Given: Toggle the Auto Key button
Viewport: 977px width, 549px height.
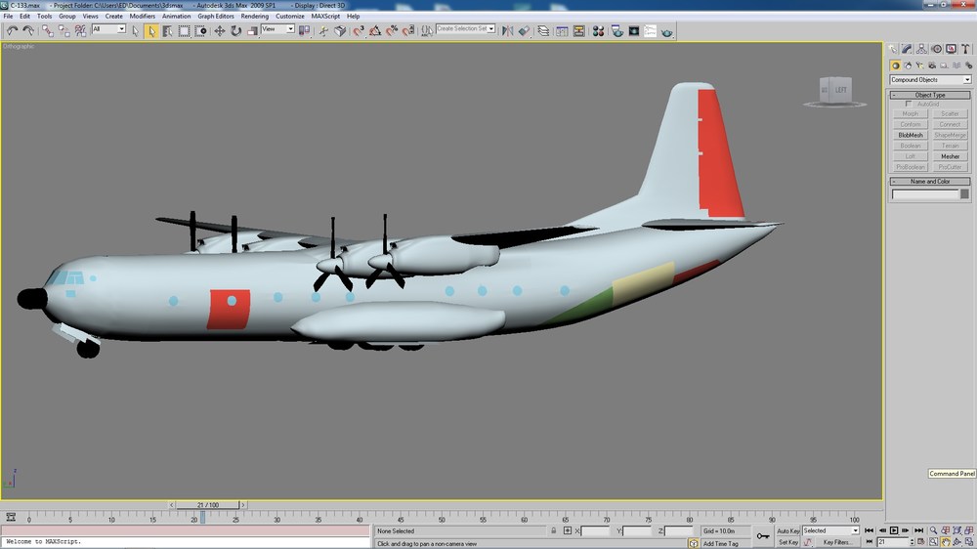Looking at the screenshot, I should pos(788,531).
